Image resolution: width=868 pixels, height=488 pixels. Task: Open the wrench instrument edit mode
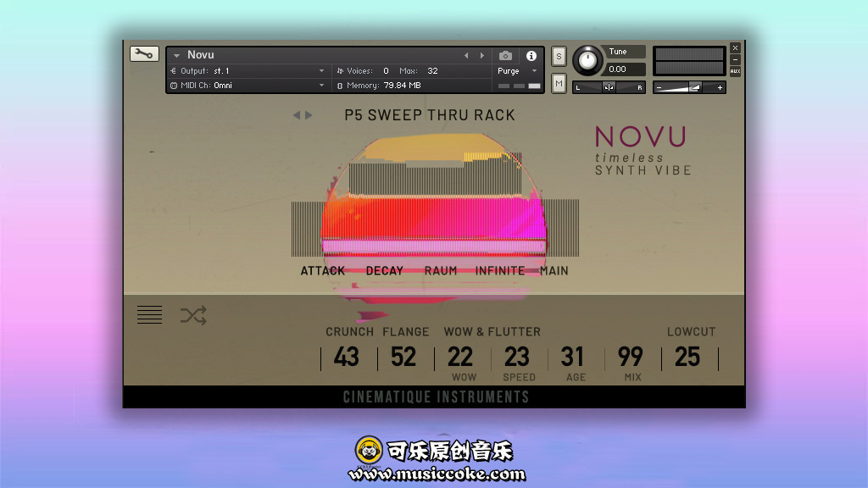click(144, 53)
